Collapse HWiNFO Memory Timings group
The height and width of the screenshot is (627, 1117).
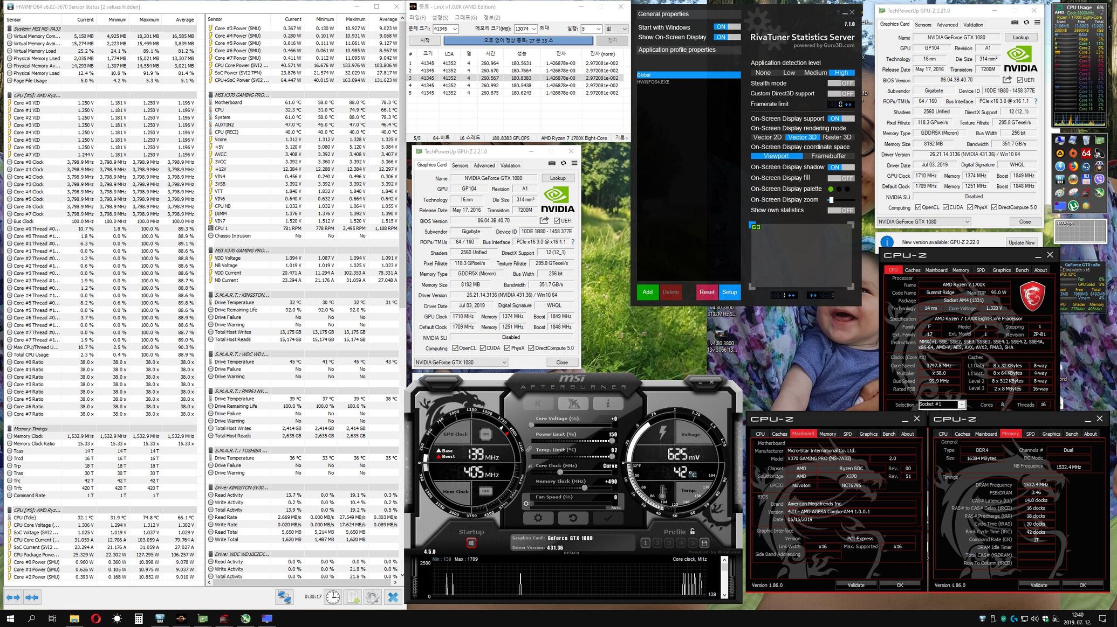[31, 429]
